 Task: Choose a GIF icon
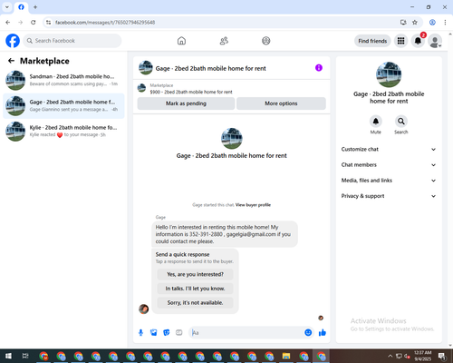pos(179,333)
